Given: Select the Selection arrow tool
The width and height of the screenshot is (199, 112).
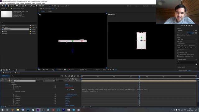Looking at the screenshot, I should click(6, 6).
